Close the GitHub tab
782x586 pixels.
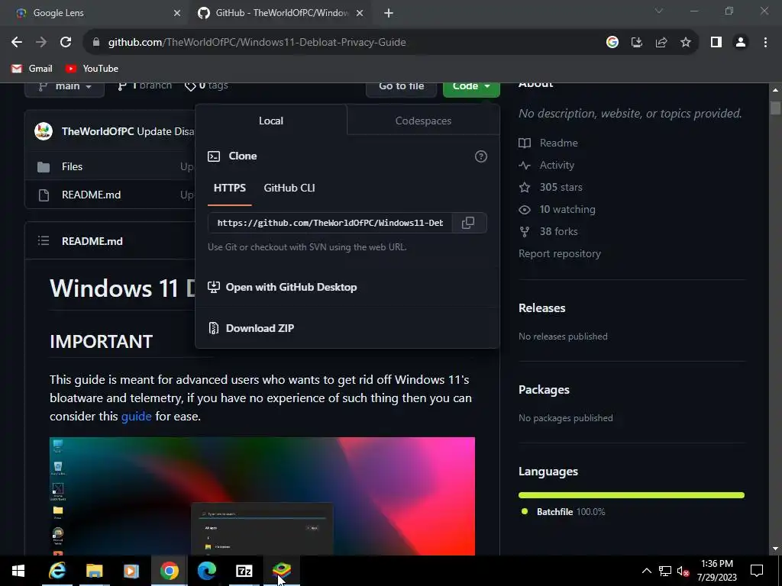[x=360, y=14]
